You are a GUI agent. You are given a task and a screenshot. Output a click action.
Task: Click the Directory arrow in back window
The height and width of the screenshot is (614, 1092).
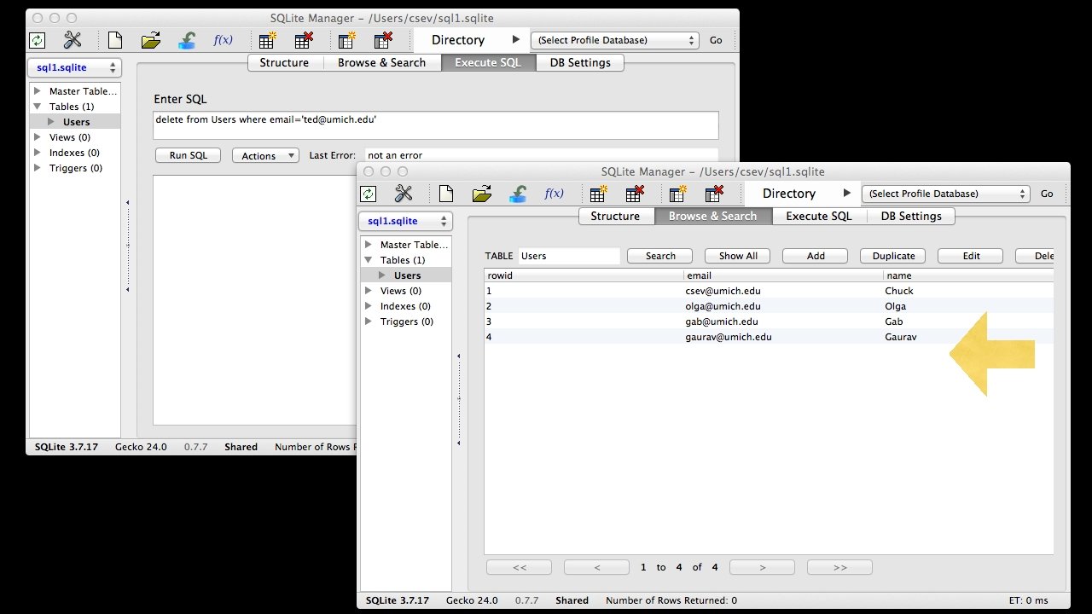point(515,40)
